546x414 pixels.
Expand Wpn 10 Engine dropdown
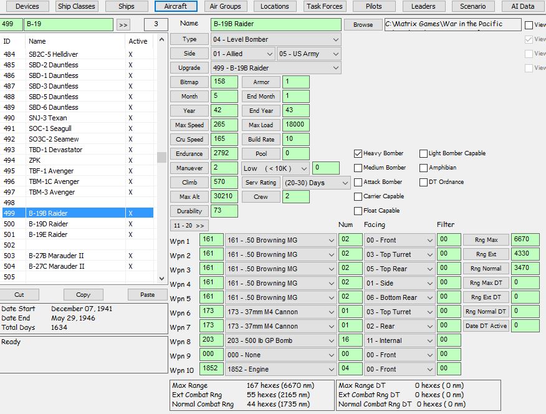280,369
